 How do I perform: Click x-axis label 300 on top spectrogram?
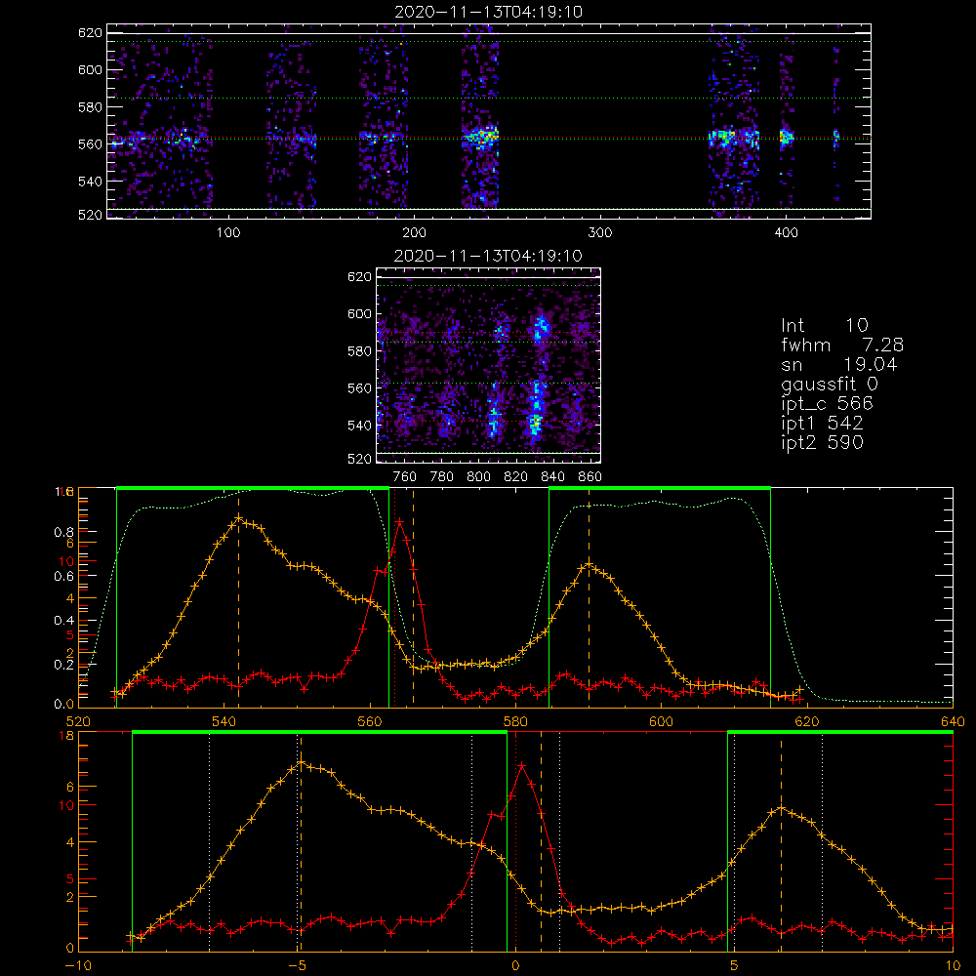pos(600,233)
